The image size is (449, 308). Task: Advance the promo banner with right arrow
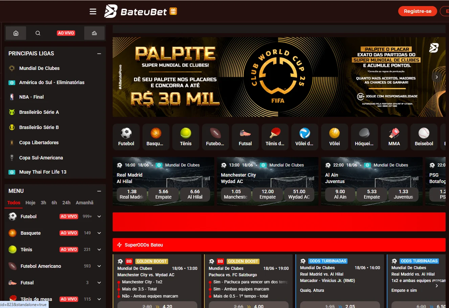[x=437, y=77]
